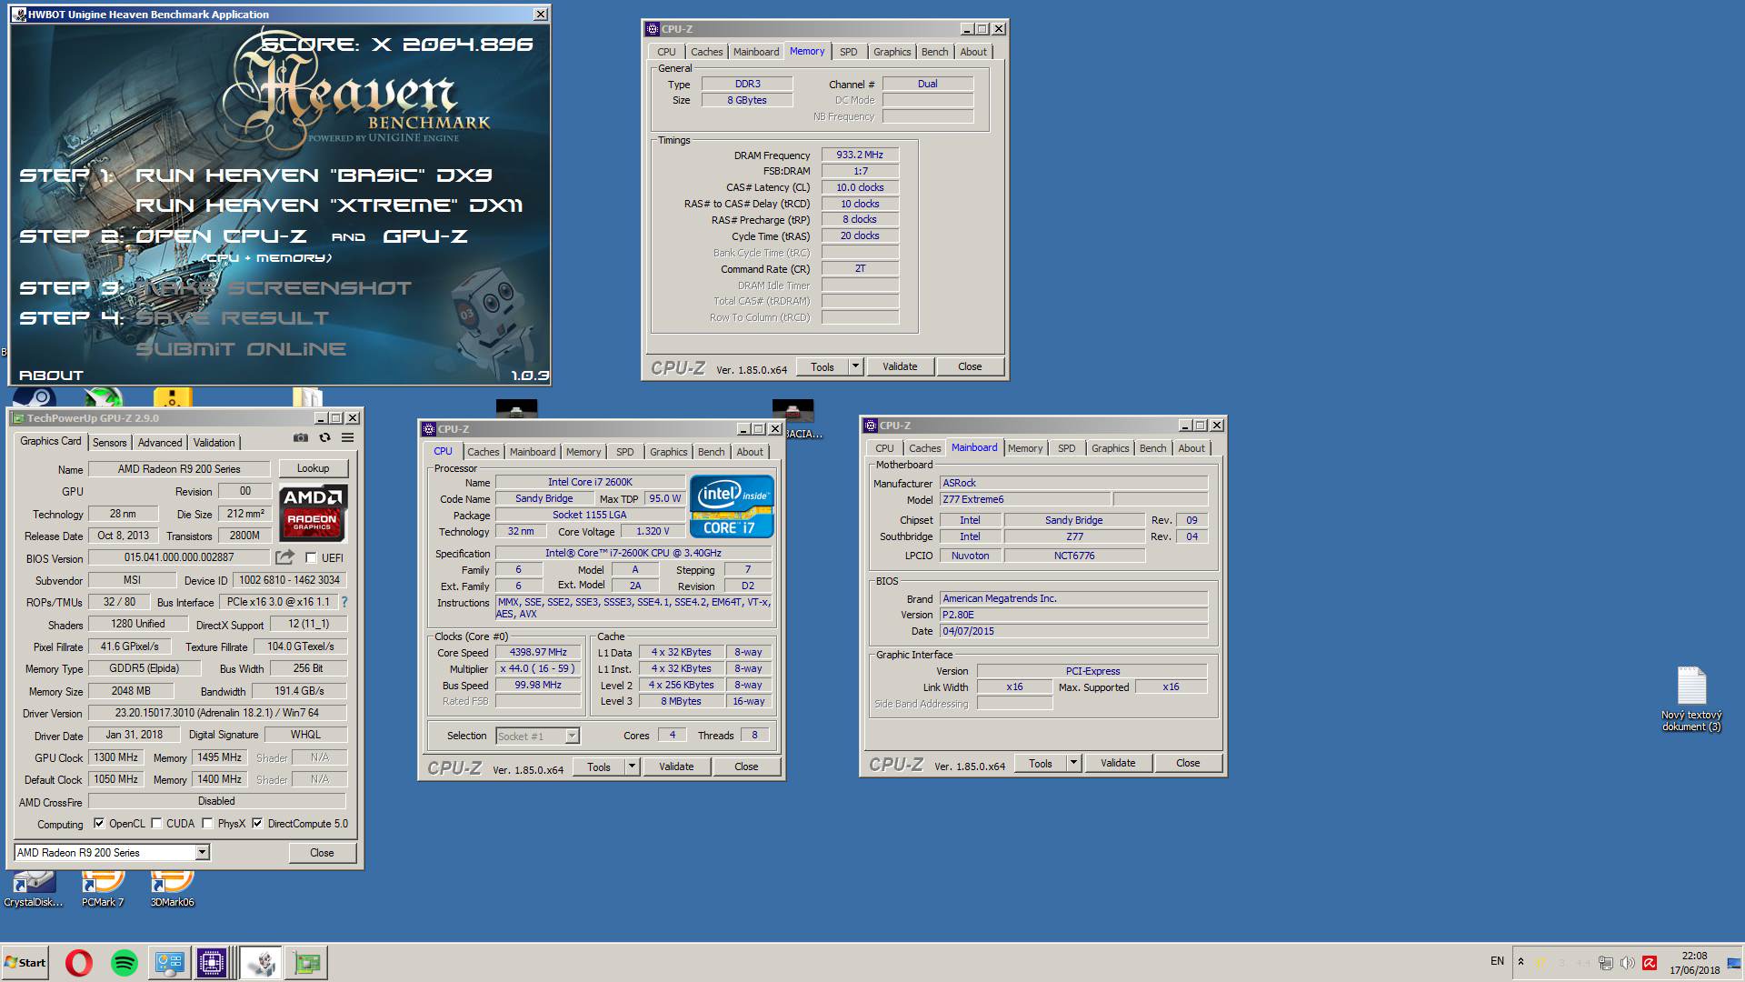
Task: Click the taskbar clock showing 22:08
Action: point(1694,963)
